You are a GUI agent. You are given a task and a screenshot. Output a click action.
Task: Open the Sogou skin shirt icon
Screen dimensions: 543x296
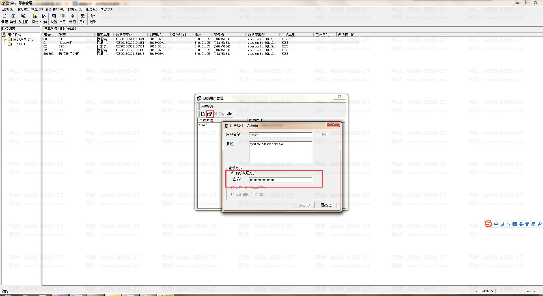[x=527, y=224]
